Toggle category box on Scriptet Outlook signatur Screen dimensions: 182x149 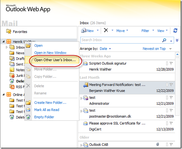[167, 63]
